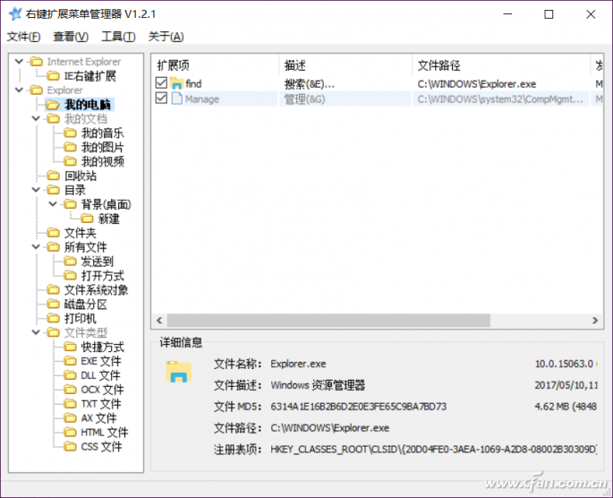The width and height of the screenshot is (613, 498).
Task: Collapse the 文件类型 tree node
Action: click(37, 333)
